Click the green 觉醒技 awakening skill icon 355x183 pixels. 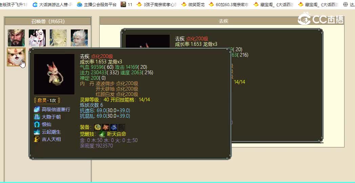click(x=102, y=134)
